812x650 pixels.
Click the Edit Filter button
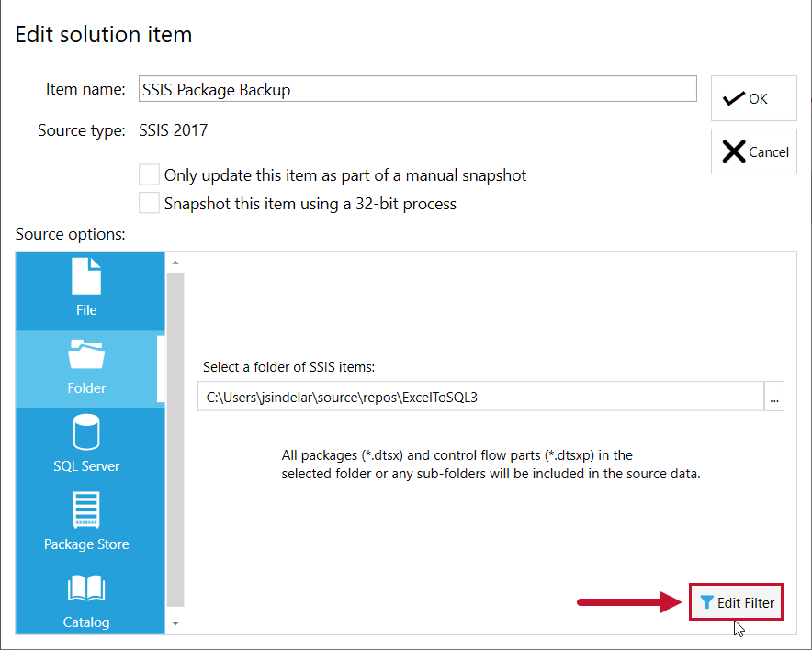click(736, 602)
